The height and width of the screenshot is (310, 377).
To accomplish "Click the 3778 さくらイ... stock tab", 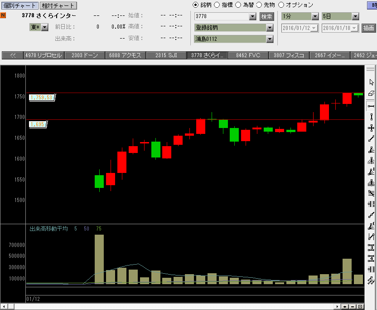I will click(x=207, y=55).
